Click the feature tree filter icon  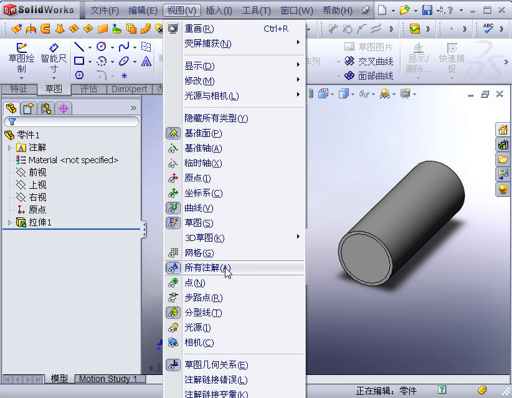point(12,122)
